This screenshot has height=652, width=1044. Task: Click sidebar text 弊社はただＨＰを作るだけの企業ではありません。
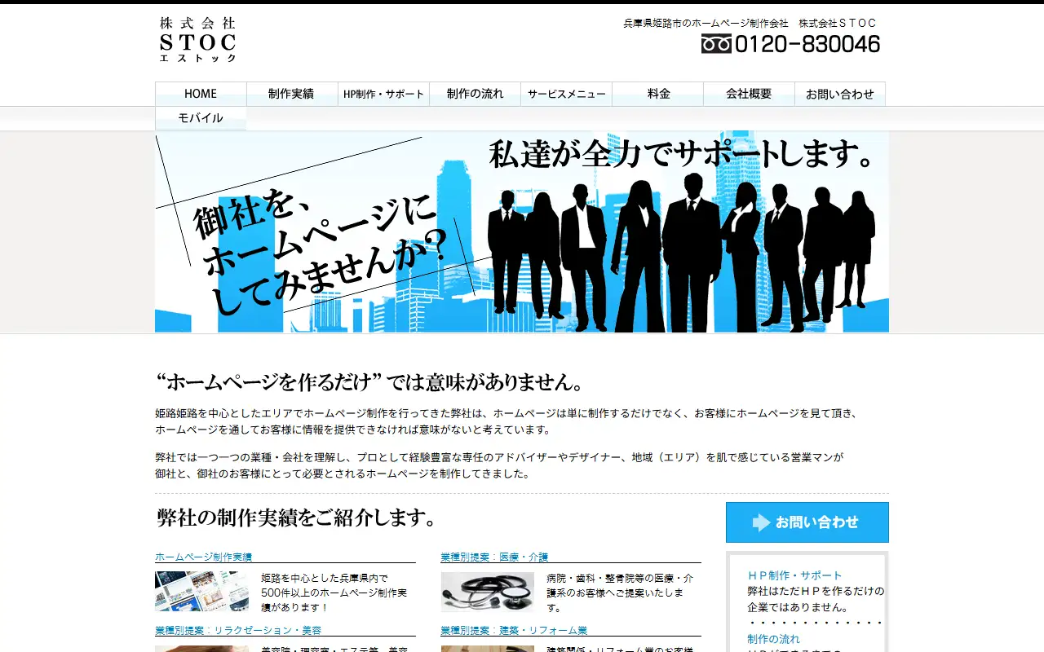[x=816, y=599]
